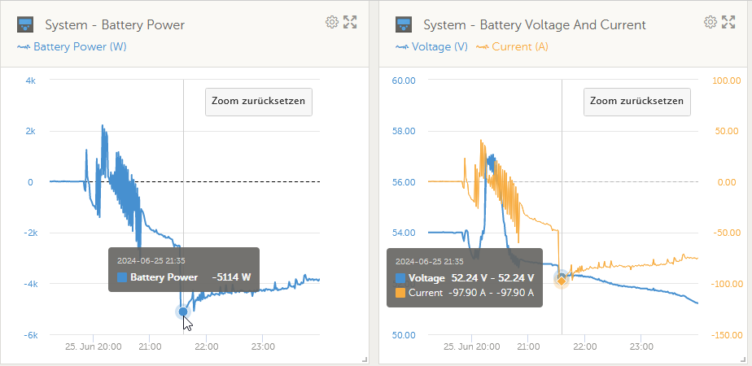This screenshot has width=752, height=366.
Task: Click device icon beside Battery Voltage And Current title
Action: point(404,24)
